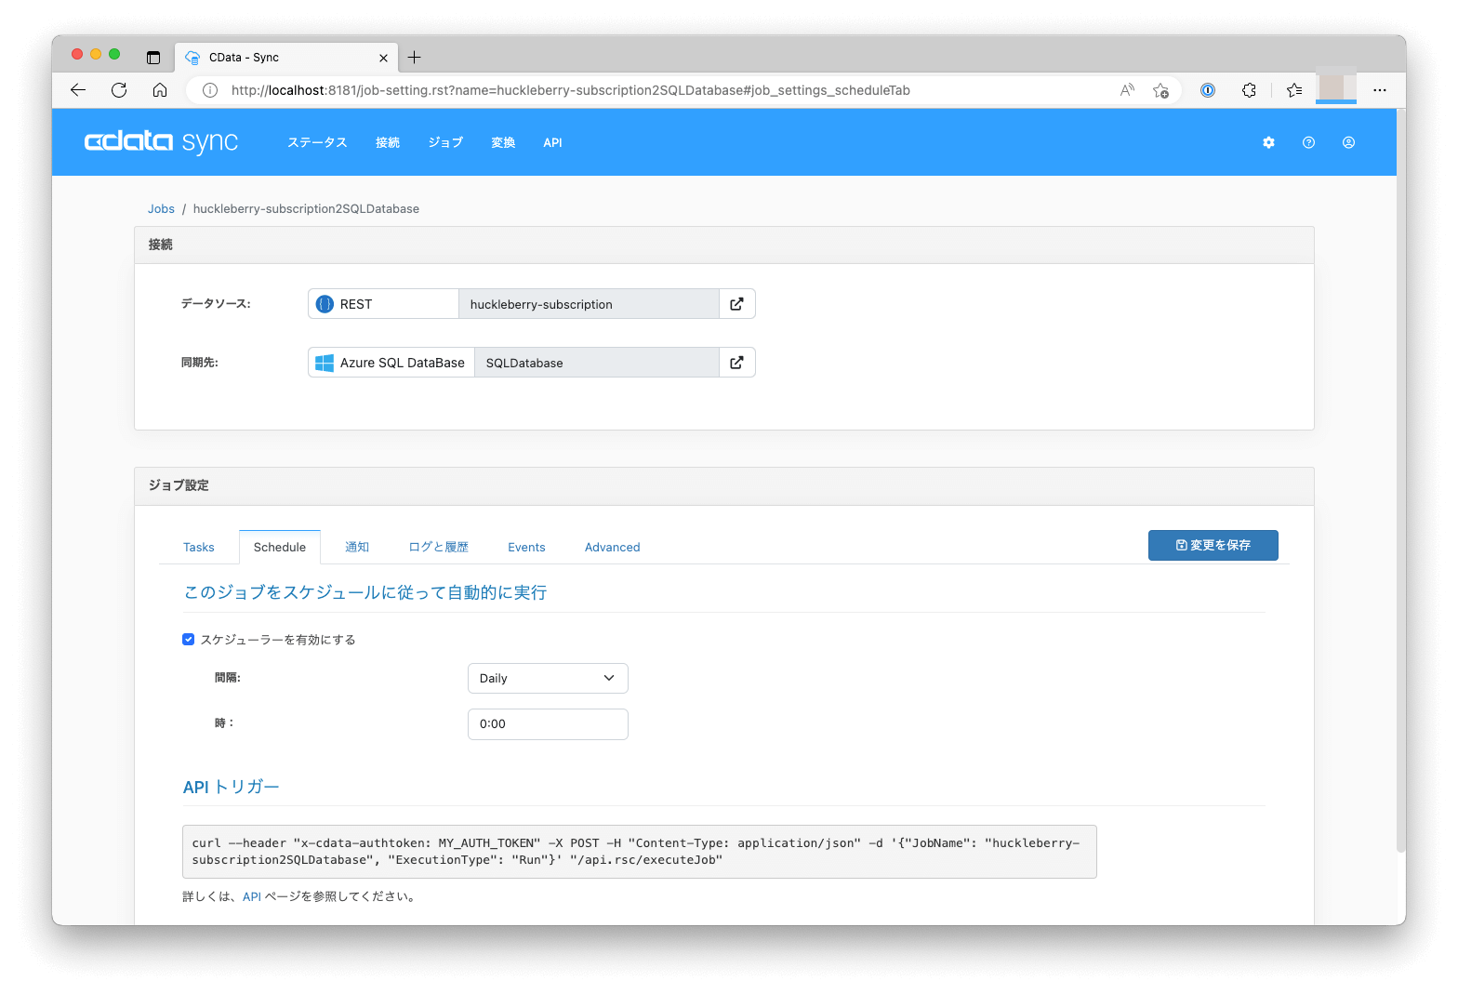Viewport: 1458px width, 994px height.
Task: Close the CData - Sync tab
Action: pyautogui.click(x=383, y=58)
